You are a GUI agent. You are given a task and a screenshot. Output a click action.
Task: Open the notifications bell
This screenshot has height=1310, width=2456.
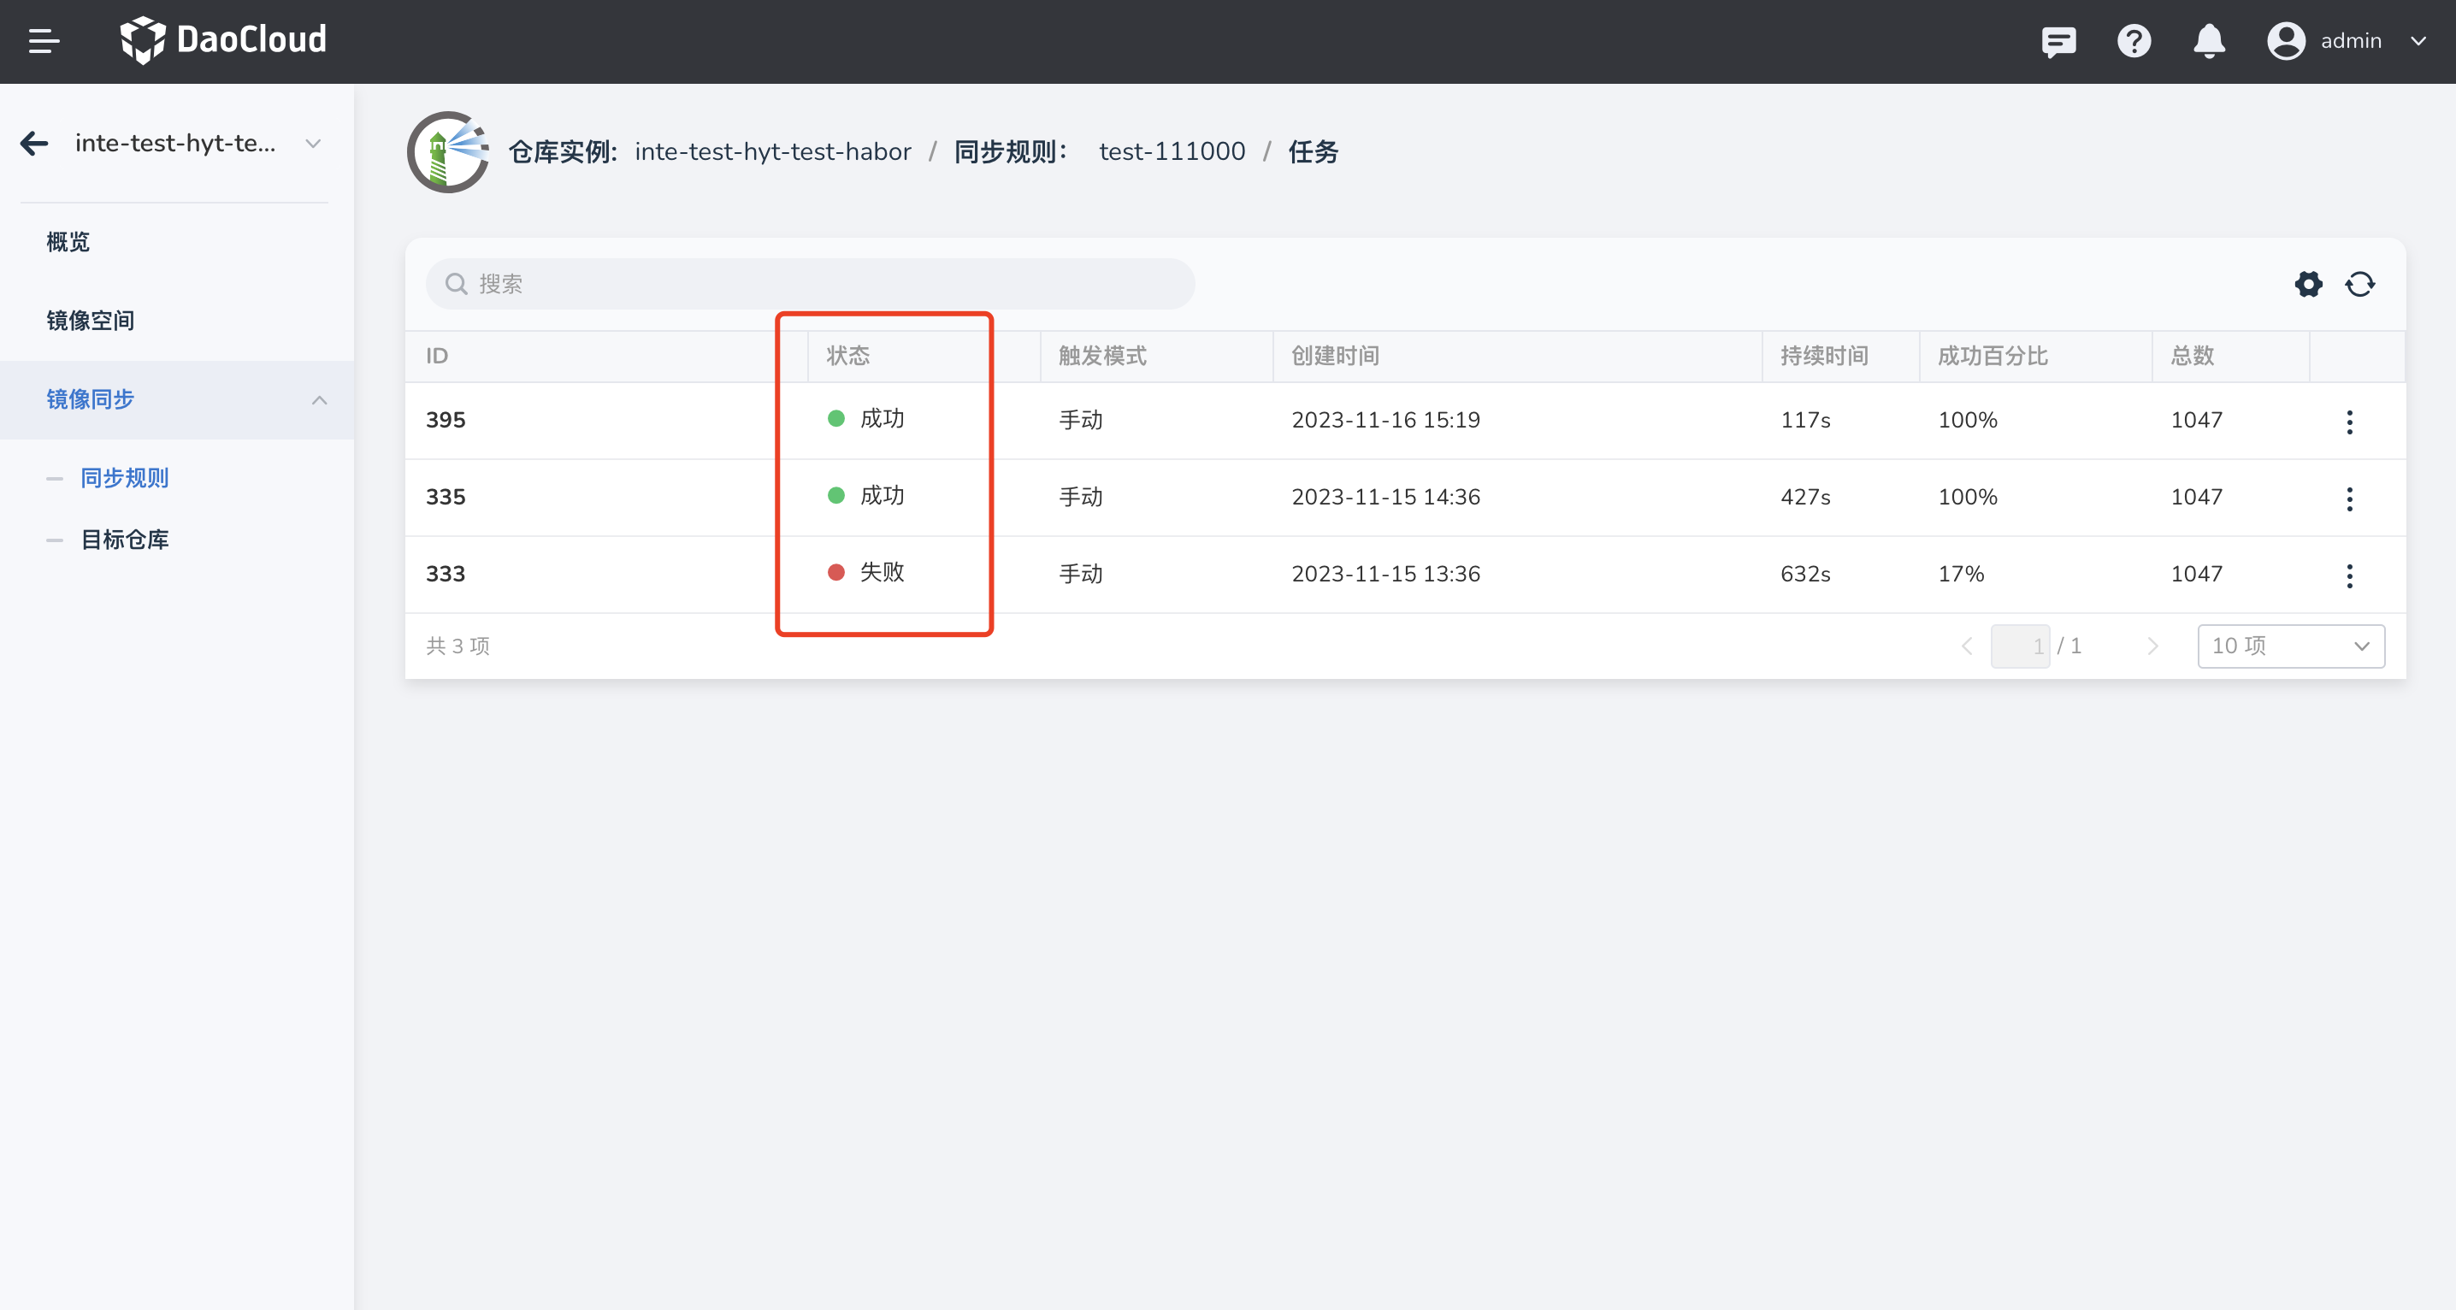2209,41
